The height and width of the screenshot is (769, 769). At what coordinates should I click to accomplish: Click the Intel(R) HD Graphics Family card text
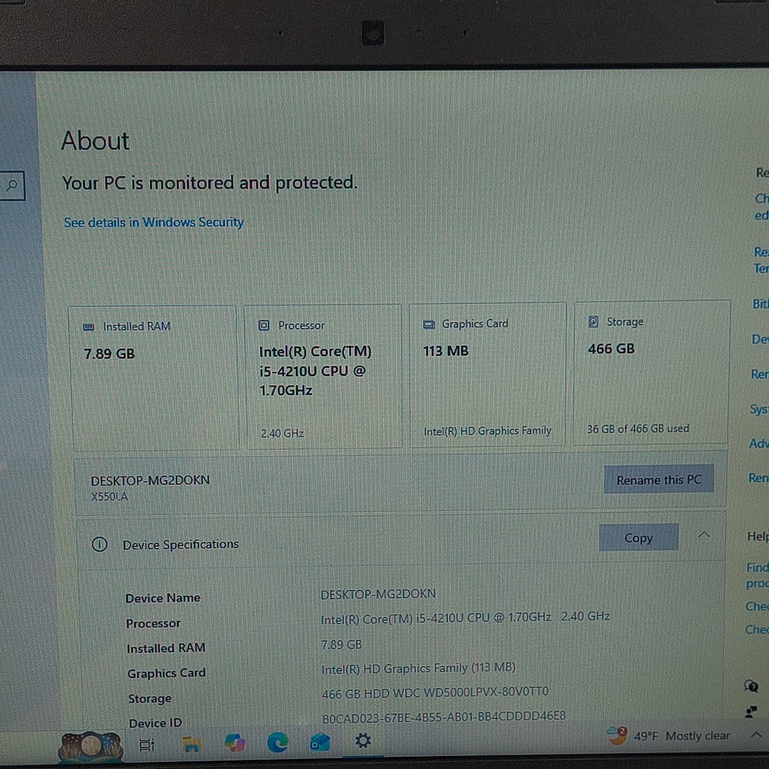point(488,431)
